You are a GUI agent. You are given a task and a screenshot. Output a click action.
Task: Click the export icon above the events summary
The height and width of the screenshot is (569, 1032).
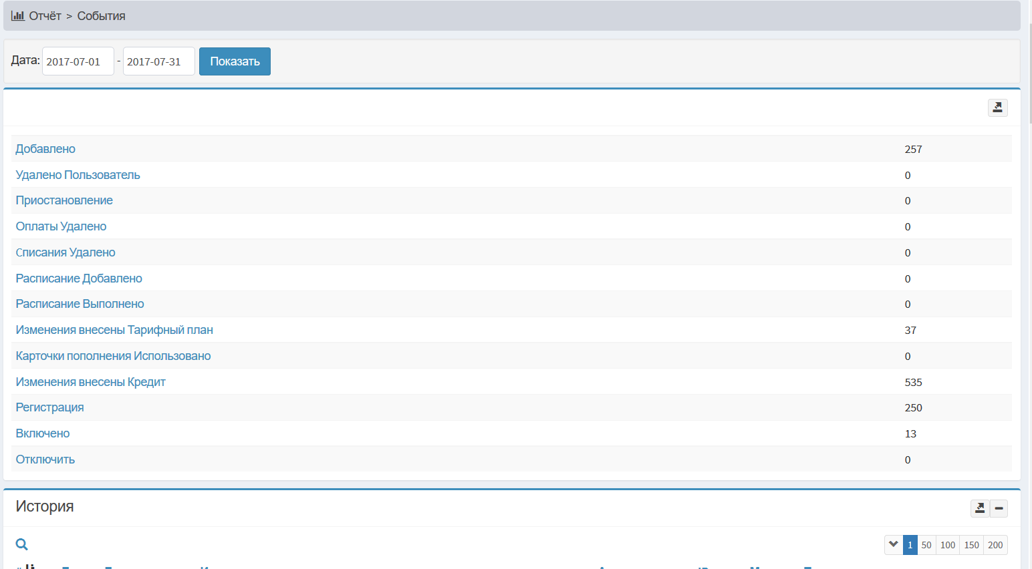coord(997,108)
